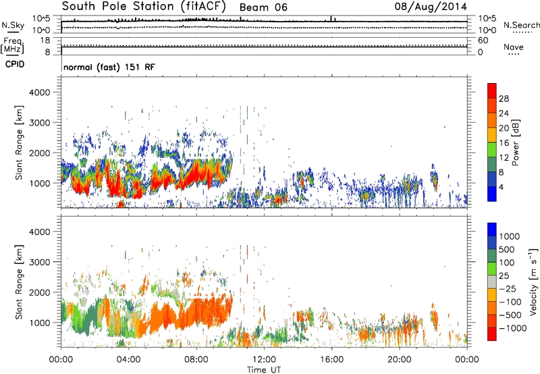Image resolution: width=540 pixels, height=374 pixels.
Task: Click the '500' label on Velocity color bar
Action: tap(506, 249)
